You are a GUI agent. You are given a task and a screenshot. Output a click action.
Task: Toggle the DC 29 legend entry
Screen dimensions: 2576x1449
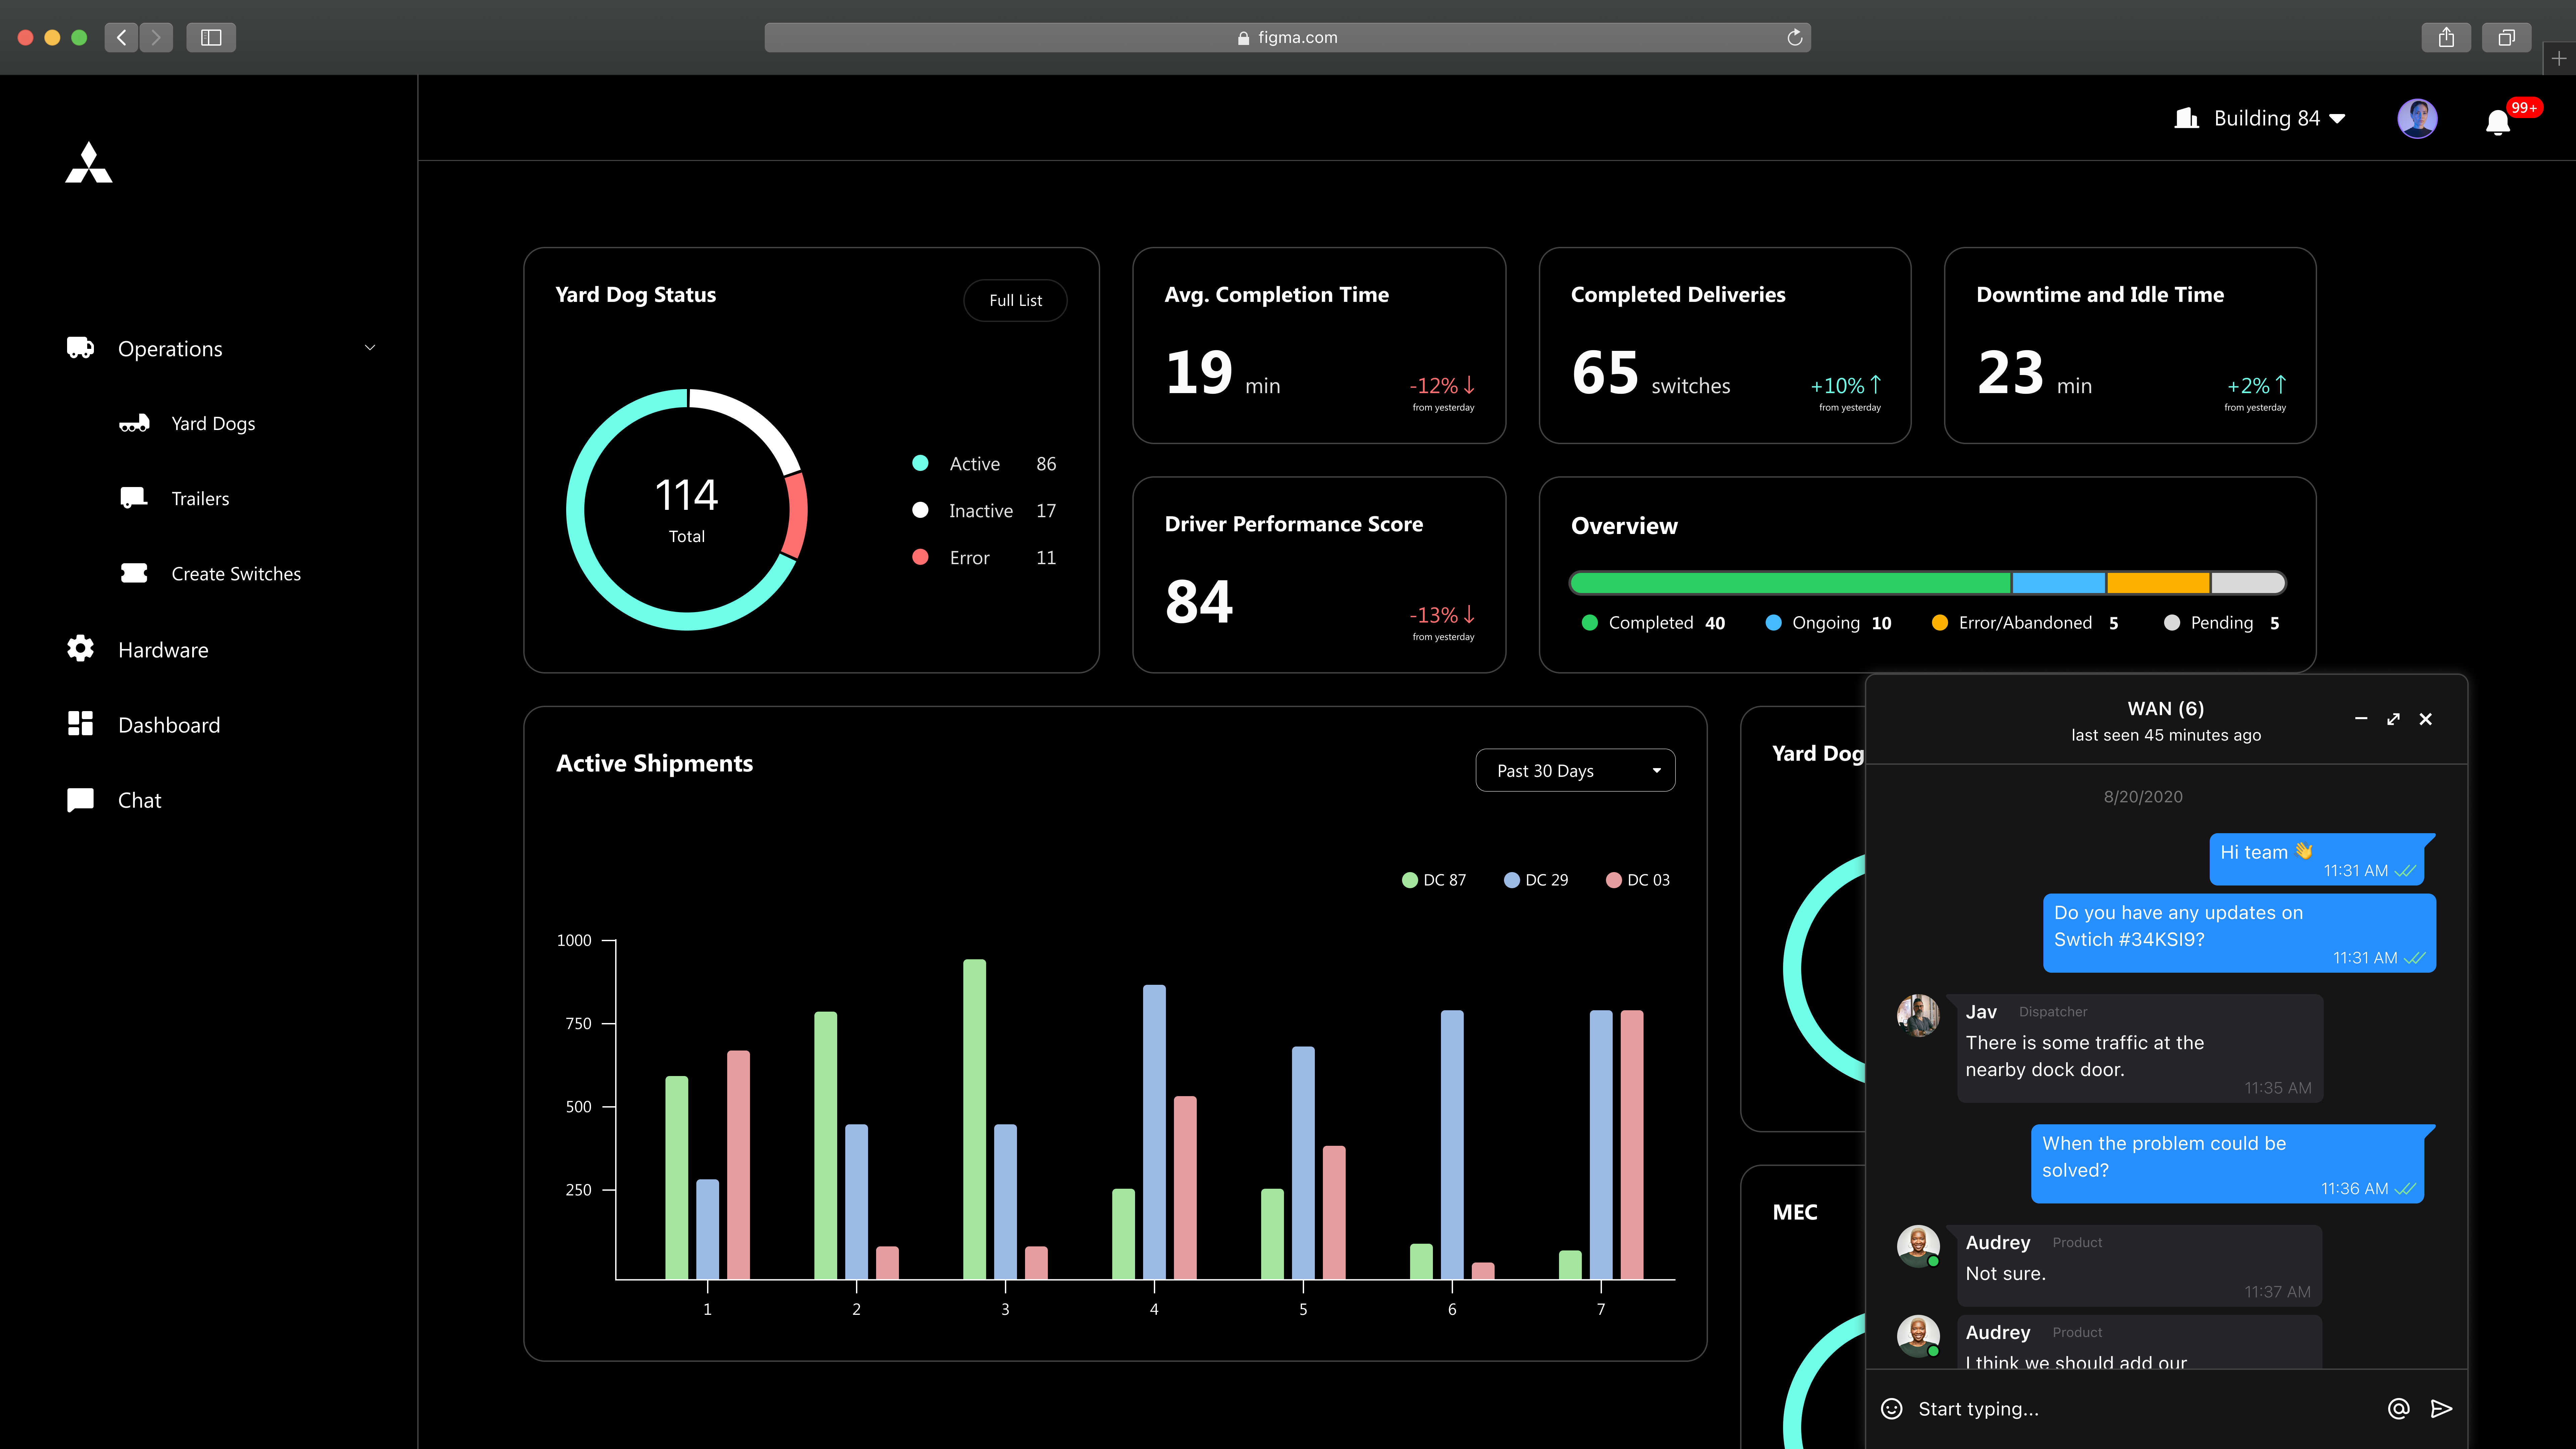click(1536, 880)
